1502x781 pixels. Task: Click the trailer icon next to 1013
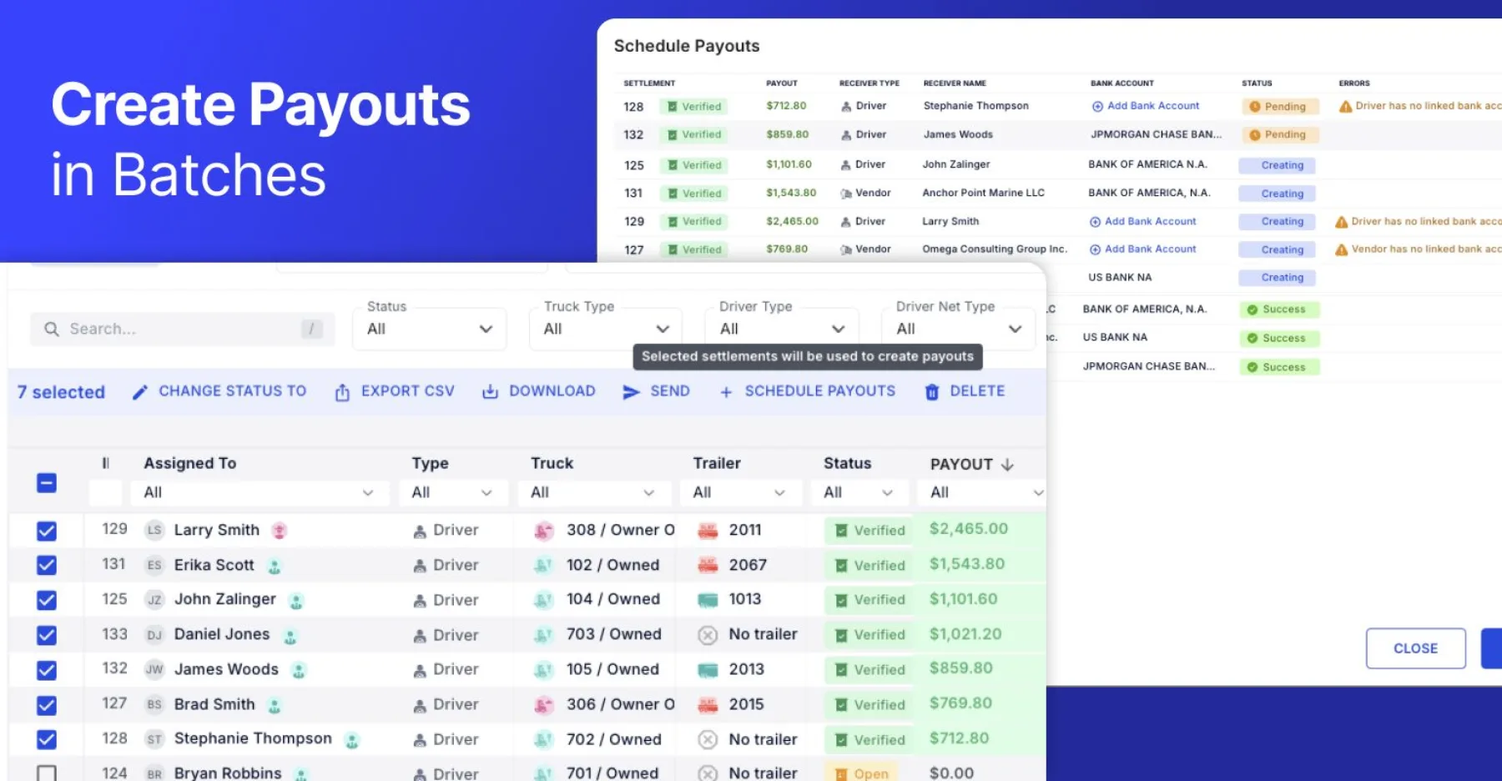click(x=708, y=600)
